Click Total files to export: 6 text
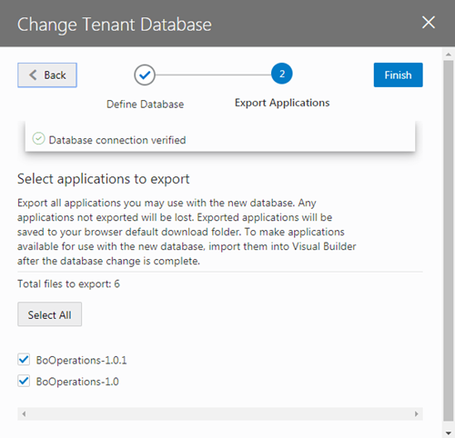 (68, 284)
